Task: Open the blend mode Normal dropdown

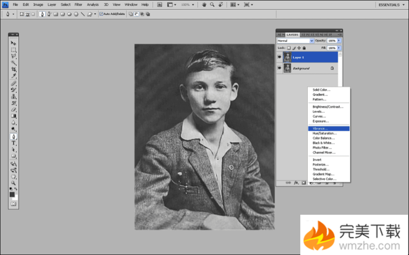Action: 295,41
